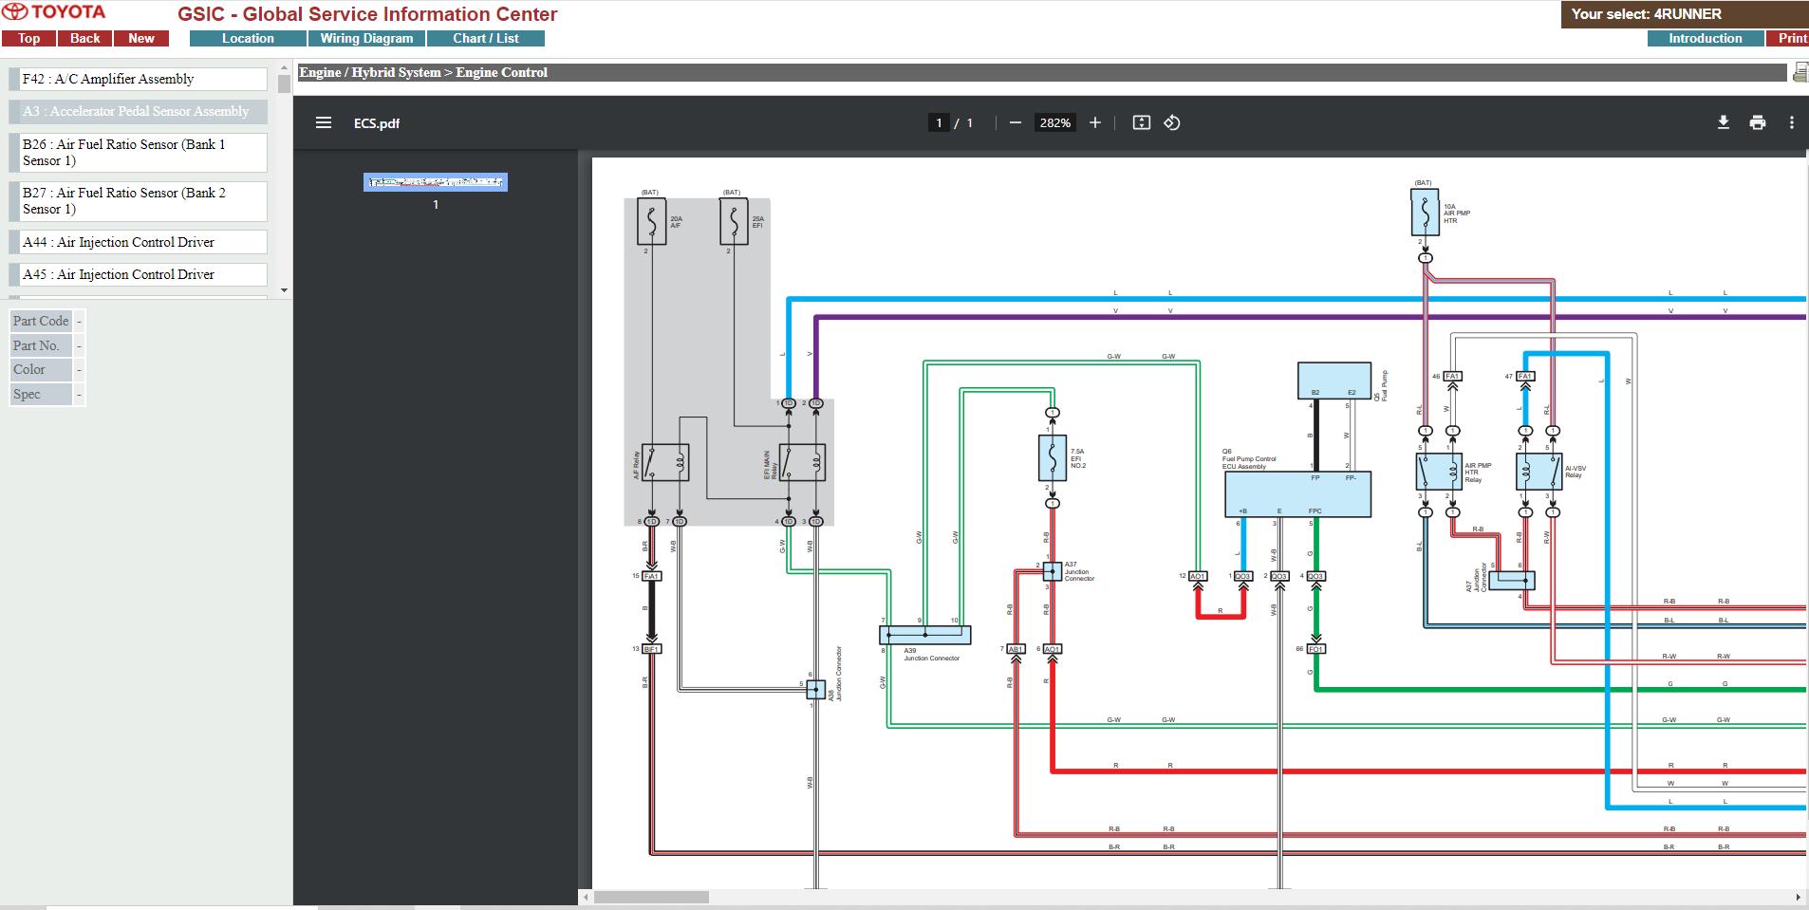The image size is (1809, 910).
Task: Select A45 : Air Injection Control Driver
Action: click(139, 274)
